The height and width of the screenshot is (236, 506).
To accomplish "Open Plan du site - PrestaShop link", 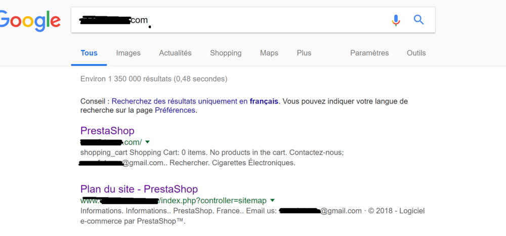I will coord(139,189).
